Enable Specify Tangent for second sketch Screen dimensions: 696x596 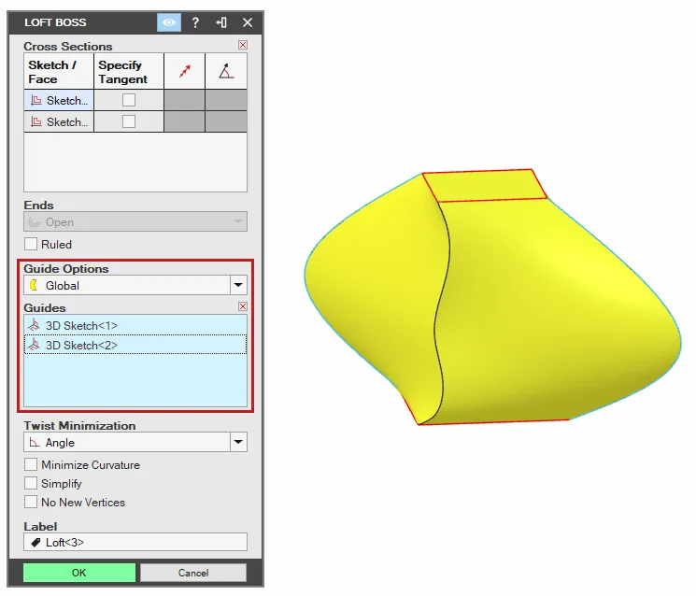(129, 121)
